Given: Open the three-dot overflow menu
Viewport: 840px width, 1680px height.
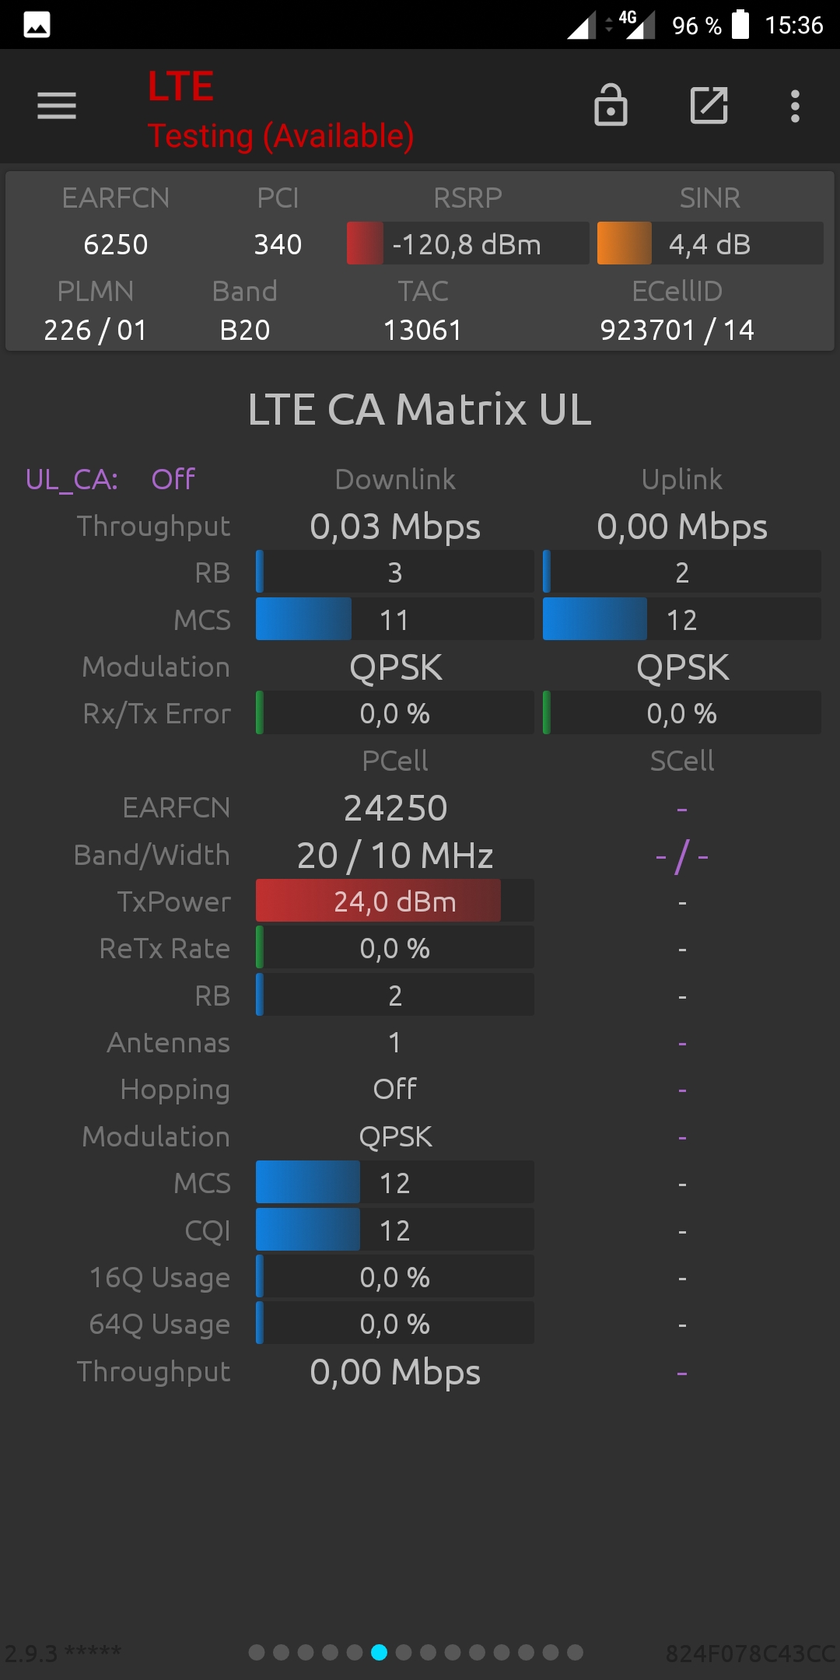Looking at the screenshot, I should (x=795, y=106).
